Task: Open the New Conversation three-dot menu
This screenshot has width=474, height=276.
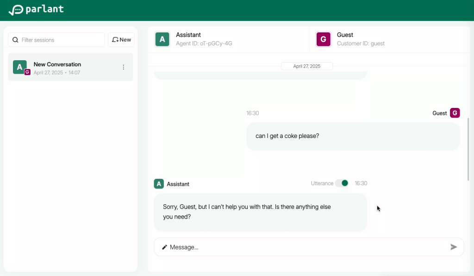Action: point(123,67)
